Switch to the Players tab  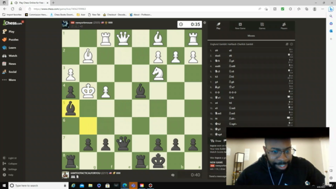pos(284,26)
